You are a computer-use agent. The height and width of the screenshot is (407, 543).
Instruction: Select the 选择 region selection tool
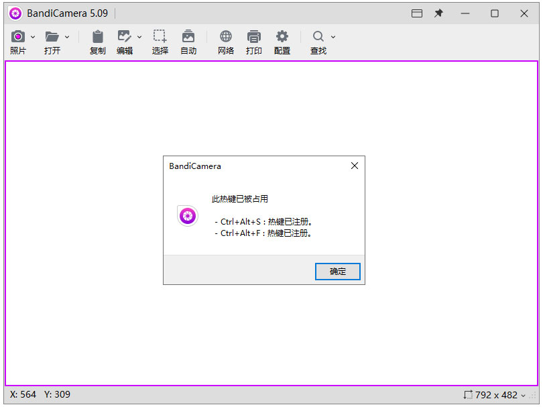(160, 36)
